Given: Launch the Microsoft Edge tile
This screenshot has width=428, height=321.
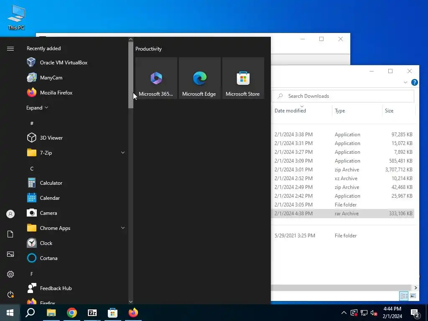Looking at the screenshot, I should tap(199, 78).
